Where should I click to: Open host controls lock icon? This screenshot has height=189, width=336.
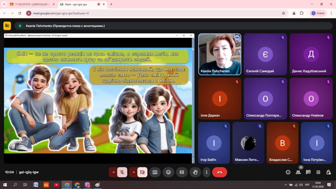pos(328,172)
